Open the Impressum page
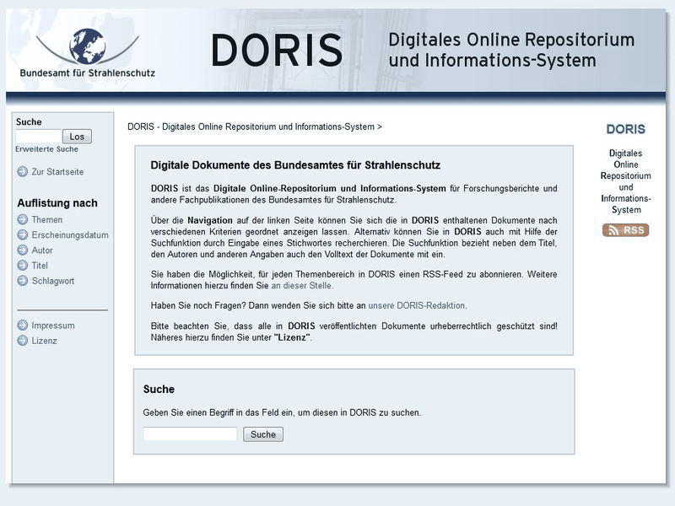 [53, 326]
